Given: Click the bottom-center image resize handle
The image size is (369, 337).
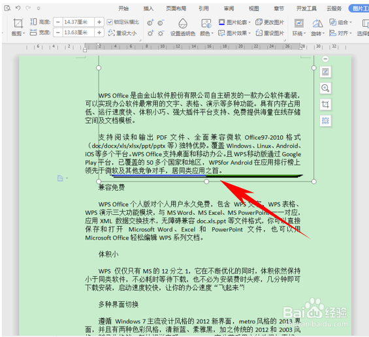Looking at the screenshot, I should tap(206, 182).
